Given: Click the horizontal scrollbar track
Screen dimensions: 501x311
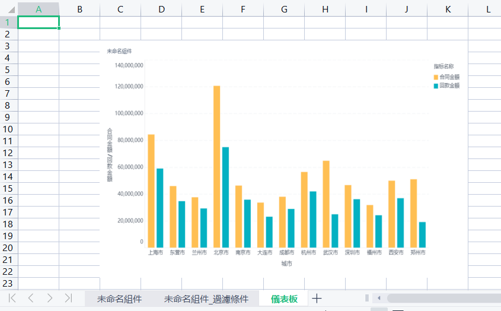Looking at the screenshot, I should pos(444,298).
